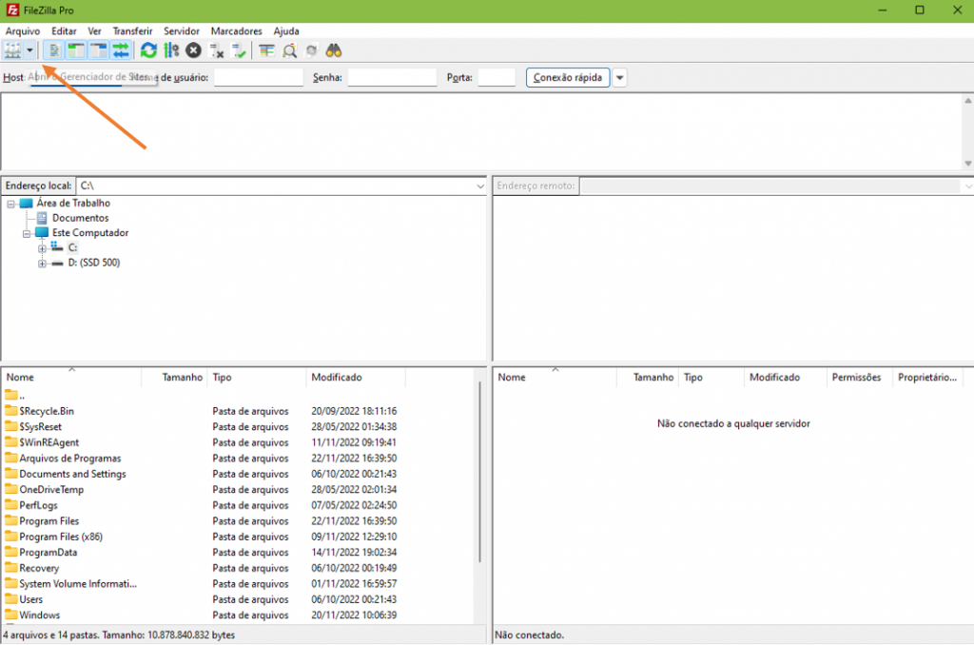Cancel the current operation icon

click(x=193, y=50)
